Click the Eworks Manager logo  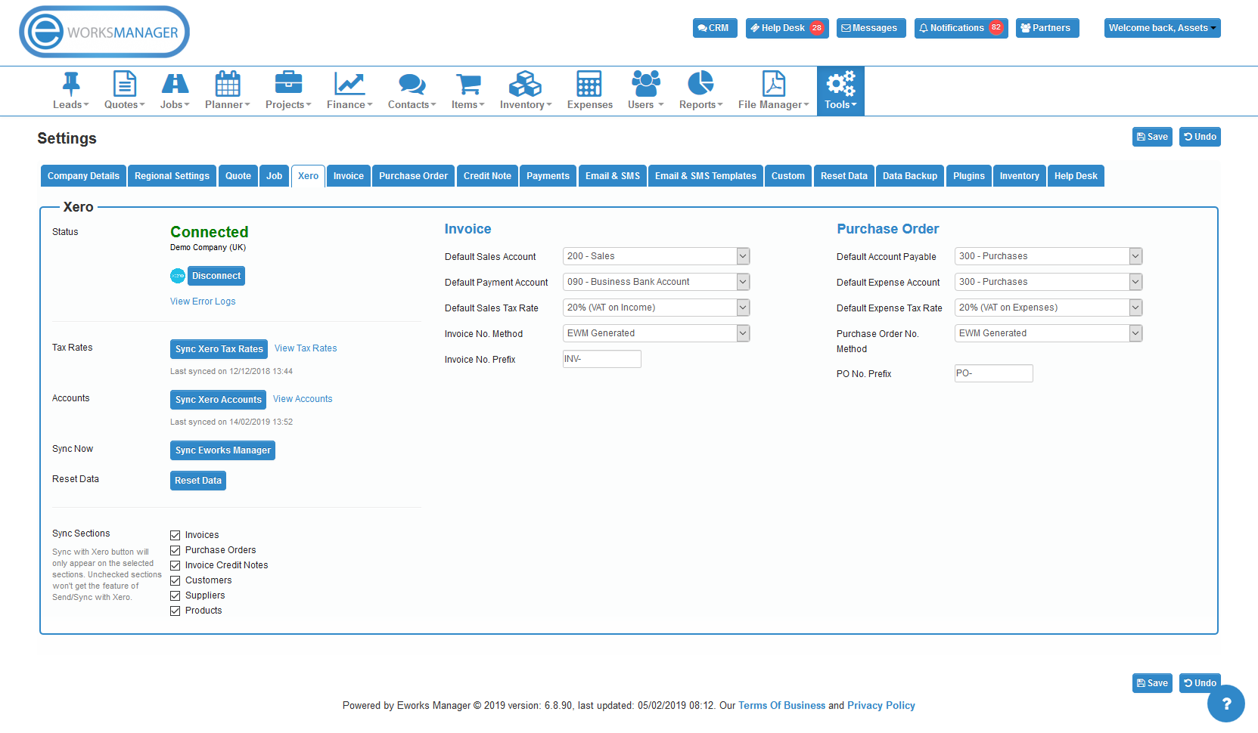(104, 32)
